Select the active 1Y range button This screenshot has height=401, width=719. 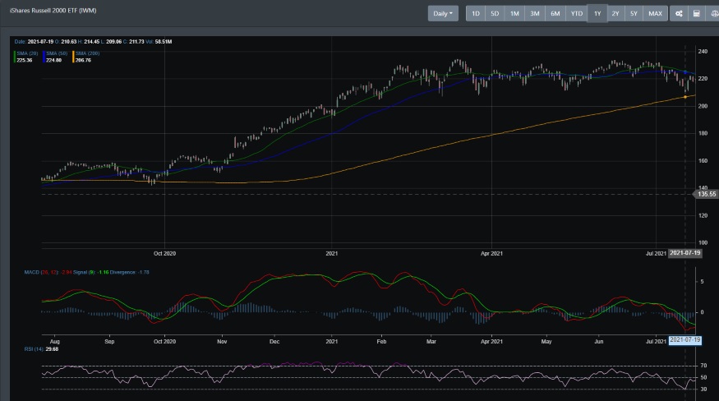597,13
